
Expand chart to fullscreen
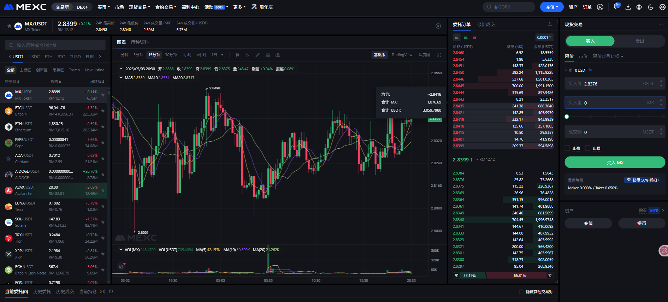pyautogui.click(x=439, y=55)
